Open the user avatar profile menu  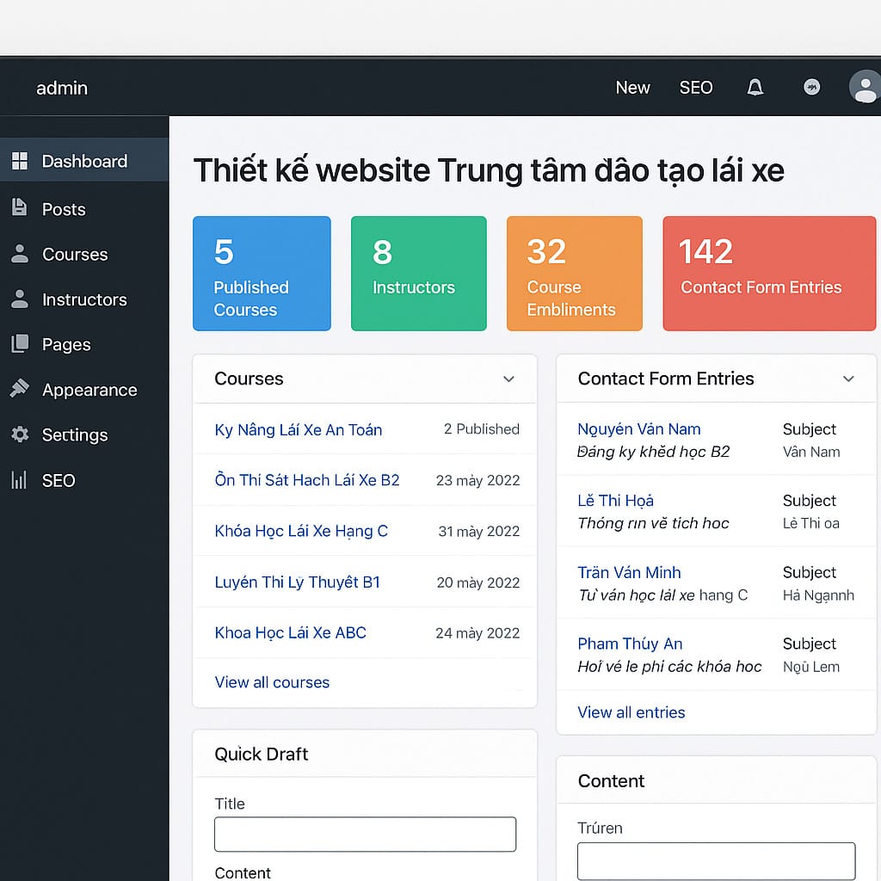[865, 87]
